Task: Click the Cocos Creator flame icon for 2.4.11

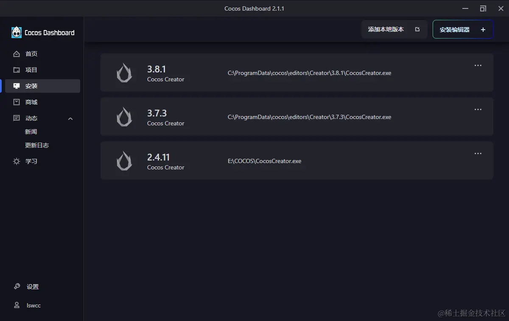Action: pyautogui.click(x=124, y=160)
